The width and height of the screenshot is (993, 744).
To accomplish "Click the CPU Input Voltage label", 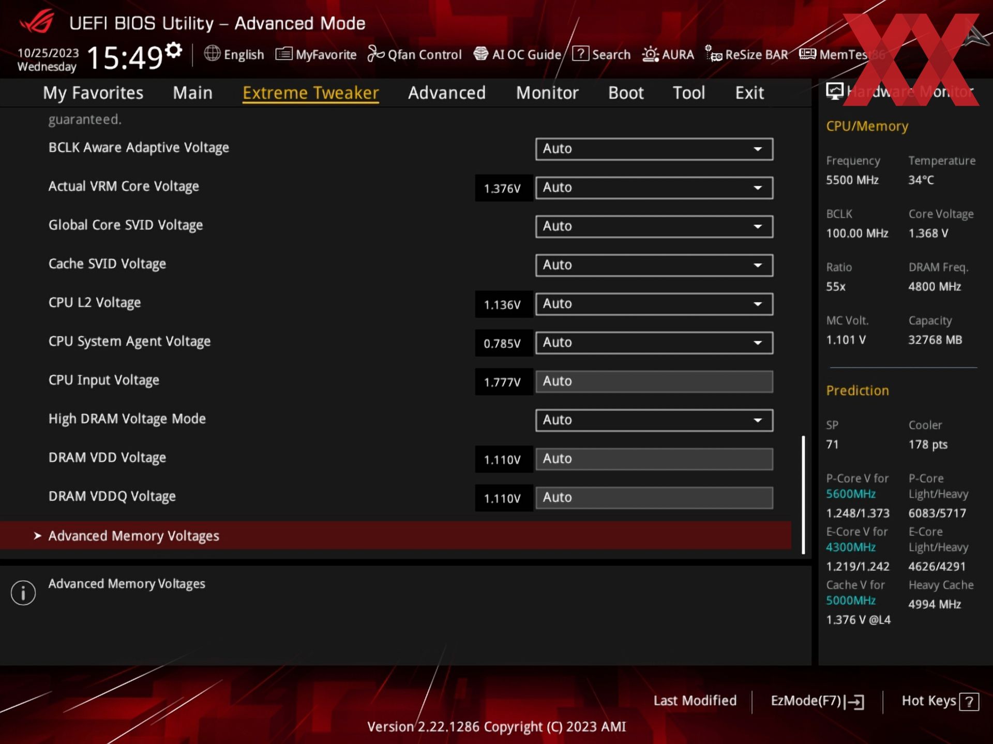I will pos(104,380).
